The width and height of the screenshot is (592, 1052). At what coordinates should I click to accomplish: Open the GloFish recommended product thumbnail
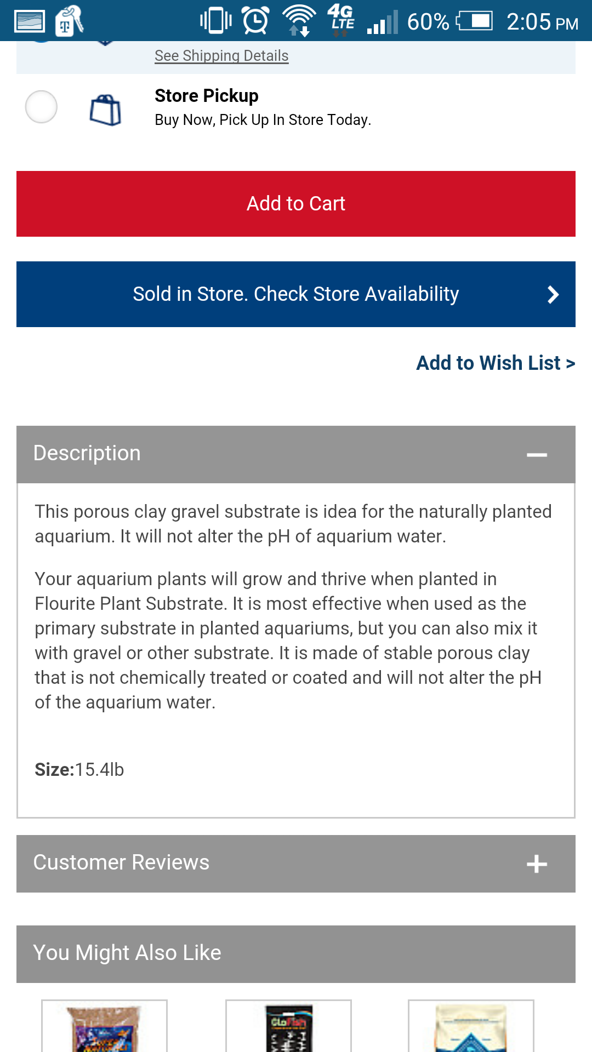288,1026
